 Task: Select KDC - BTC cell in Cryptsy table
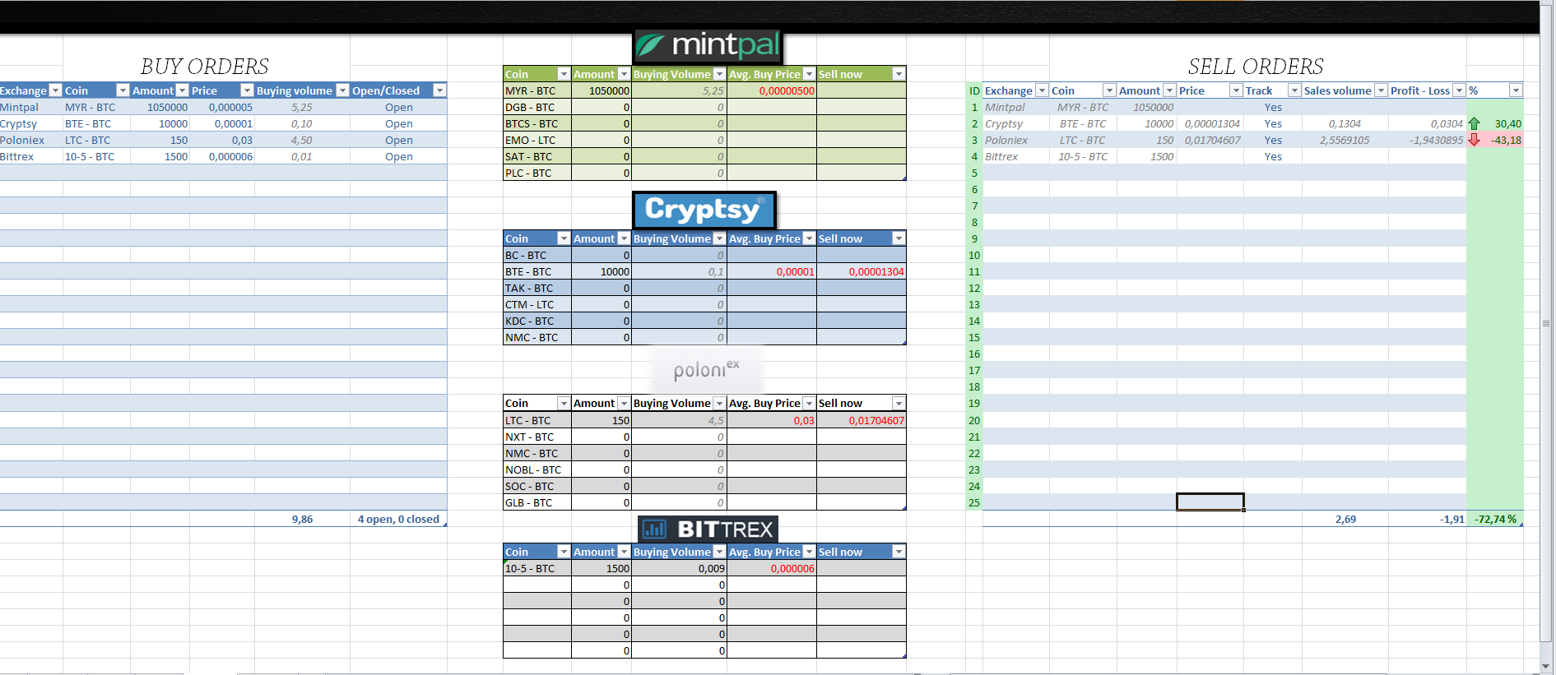(537, 321)
